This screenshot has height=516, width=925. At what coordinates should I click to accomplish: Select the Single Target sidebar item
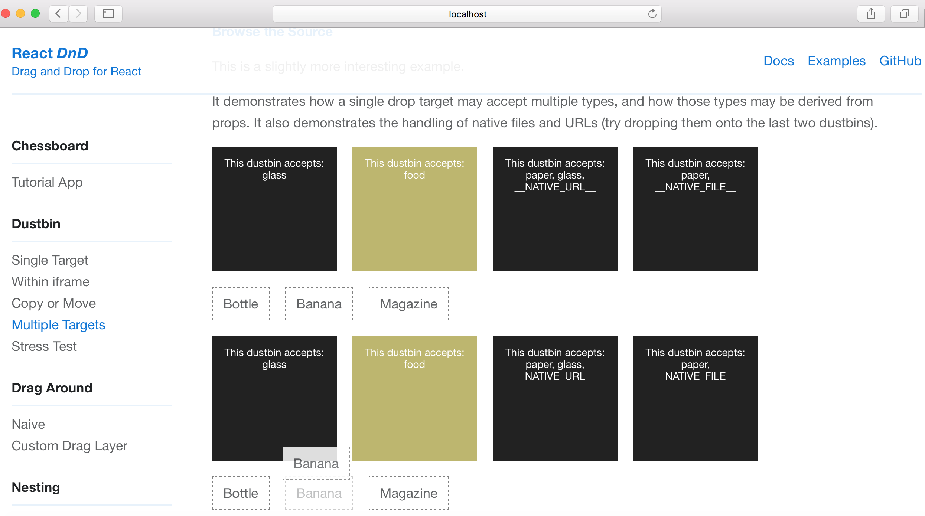[x=50, y=260]
